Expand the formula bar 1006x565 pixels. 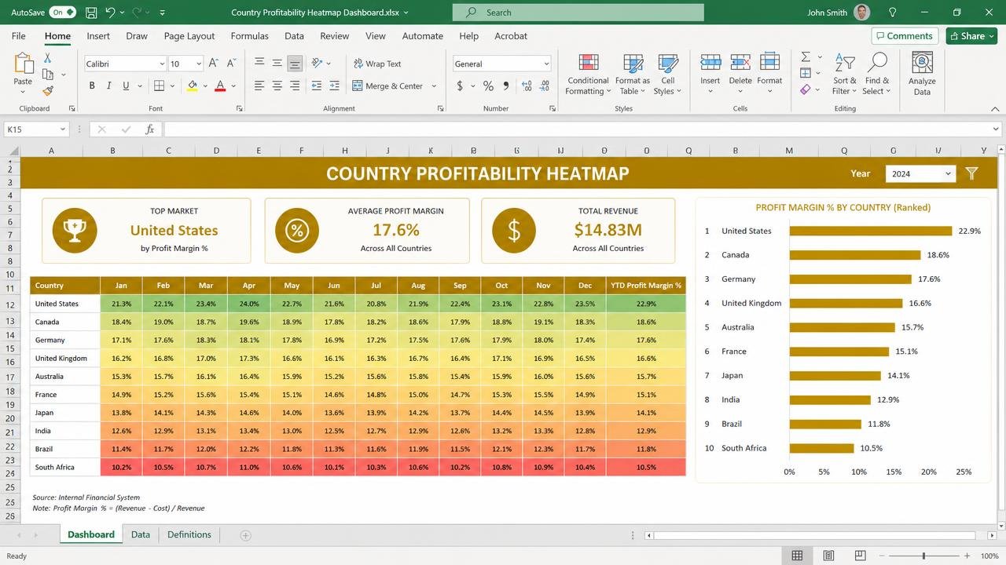tap(996, 129)
